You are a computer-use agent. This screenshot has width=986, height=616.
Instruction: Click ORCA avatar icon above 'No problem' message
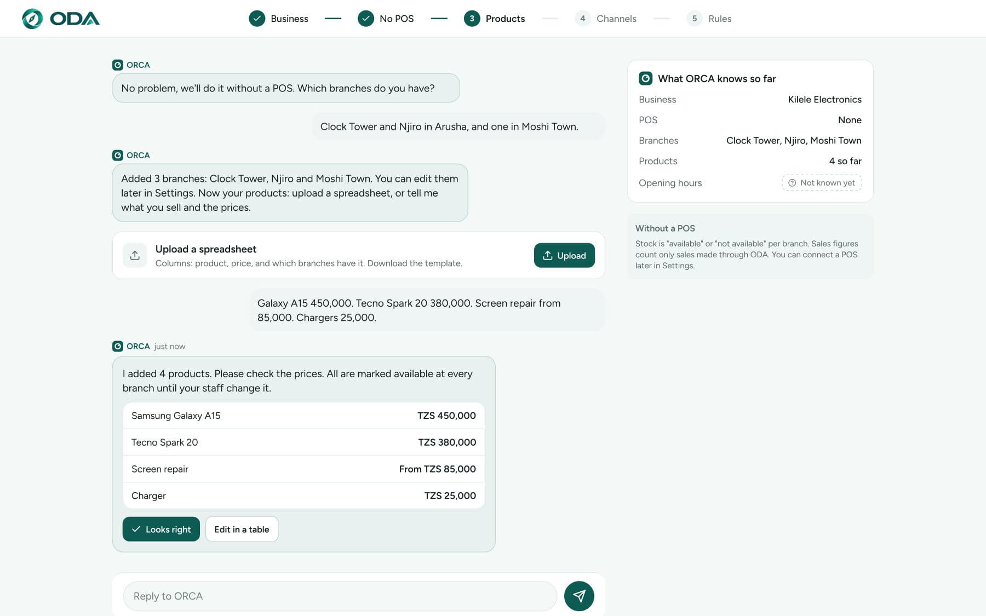[x=118, y=65]
